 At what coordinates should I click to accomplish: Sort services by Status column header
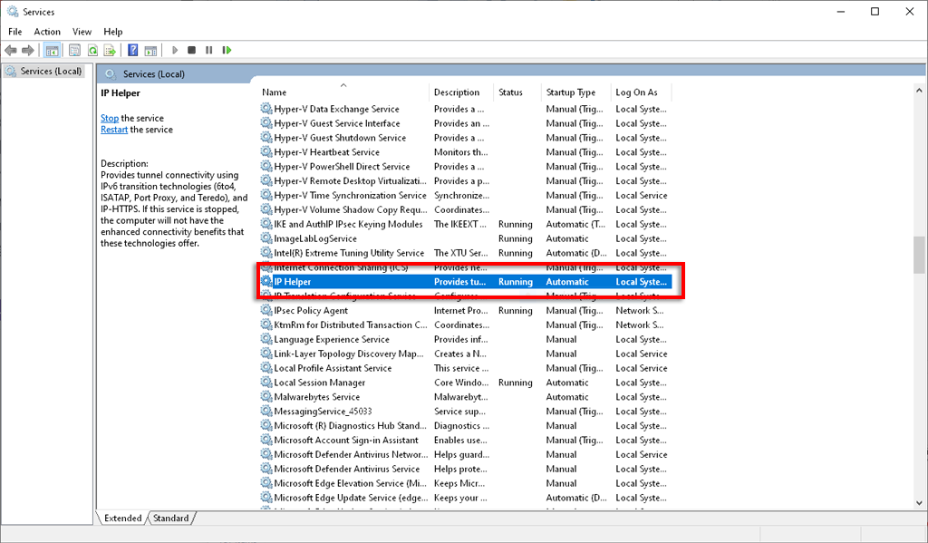(x=510, y=92)
